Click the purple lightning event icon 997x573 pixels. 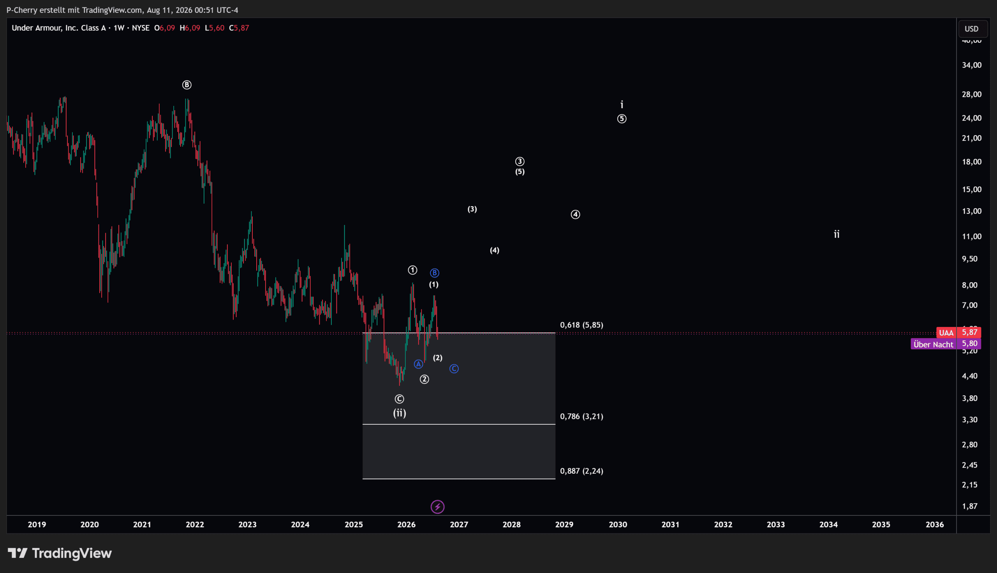(x=437, y=507)
